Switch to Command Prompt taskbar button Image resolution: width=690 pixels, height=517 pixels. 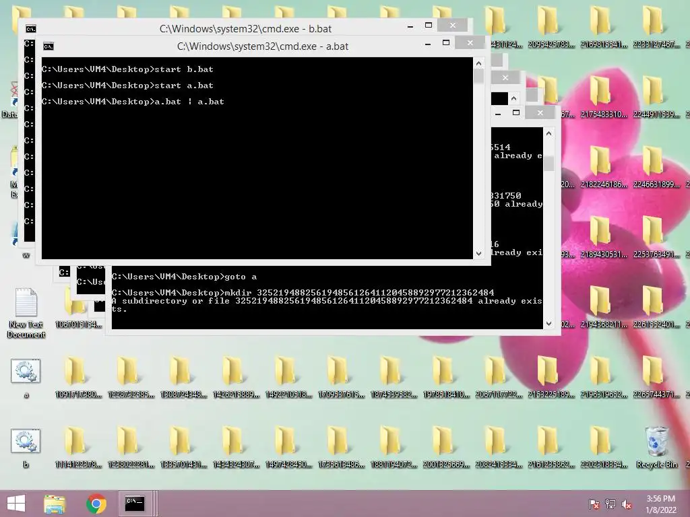coord(135,504)
